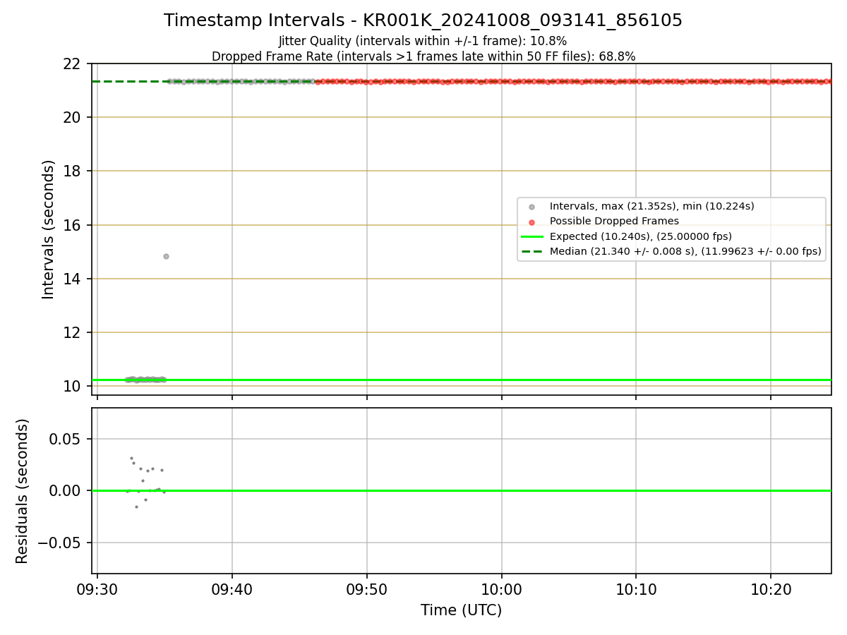This screenshot has width=847, height=635.
Task: Click the gray marker icon in the legend
Action: 531,207
